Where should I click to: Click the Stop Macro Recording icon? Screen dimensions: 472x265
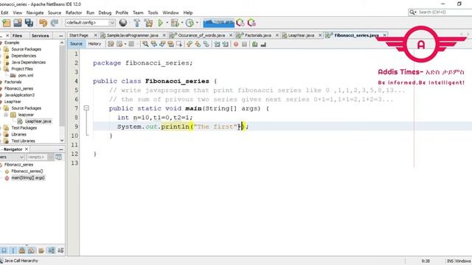[244, 44]
